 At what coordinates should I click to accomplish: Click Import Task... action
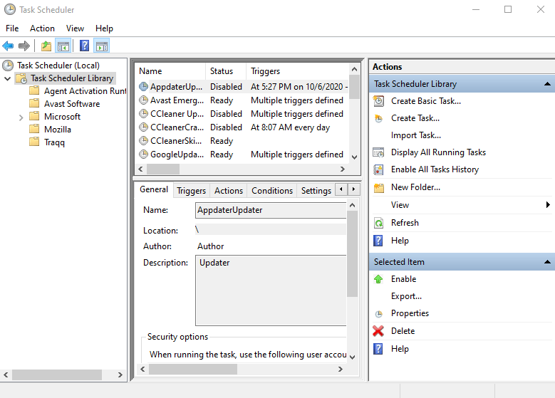click(x=416, y=135)
